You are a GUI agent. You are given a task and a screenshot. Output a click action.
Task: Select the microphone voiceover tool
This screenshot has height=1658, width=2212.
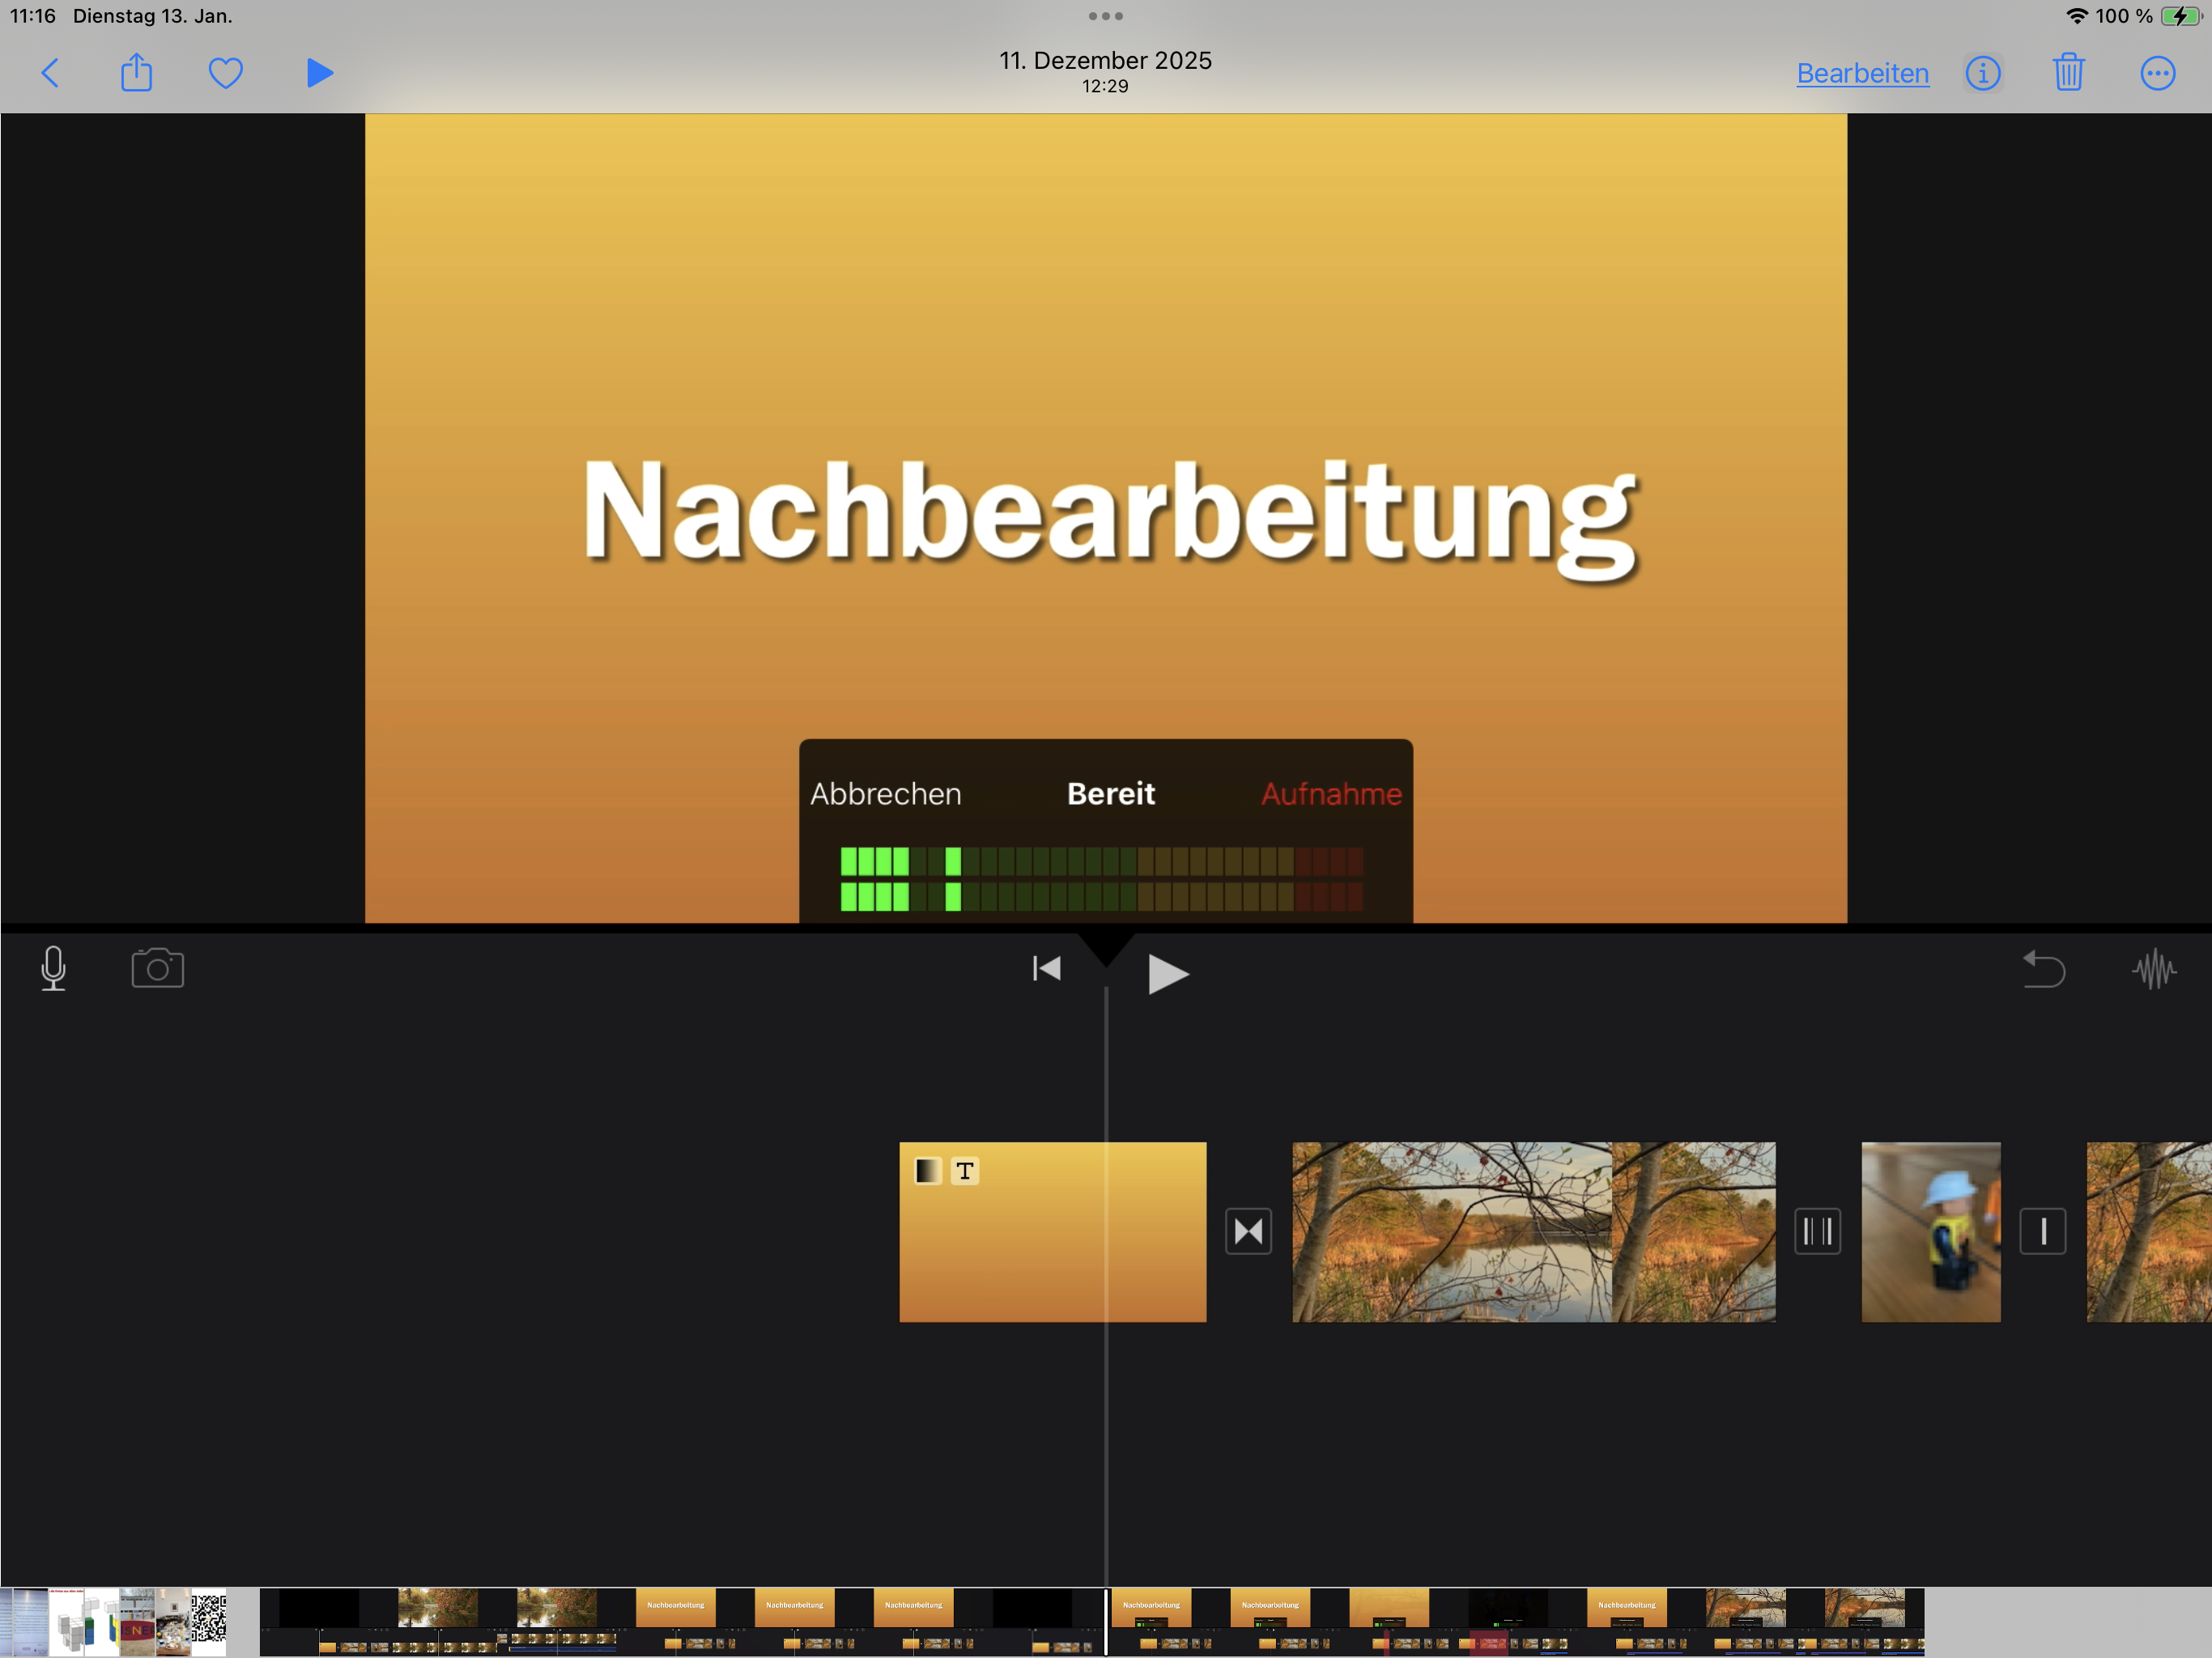pos(52,968)
